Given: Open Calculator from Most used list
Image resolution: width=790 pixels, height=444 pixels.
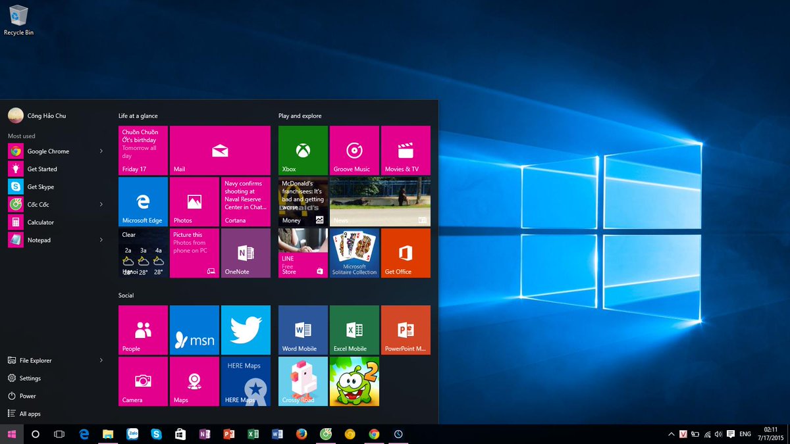Looking at the screenshot, I should tap(55, 222).
